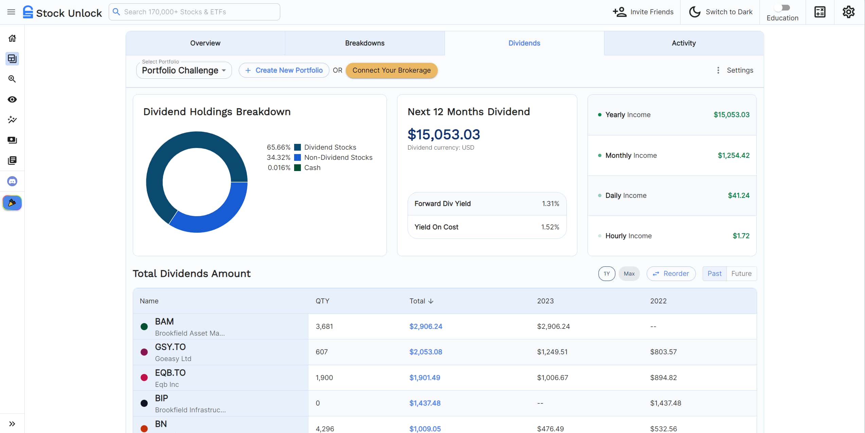Open the video lessons sidebar icon
Viewport: 865px width, 433px height.
12,140
